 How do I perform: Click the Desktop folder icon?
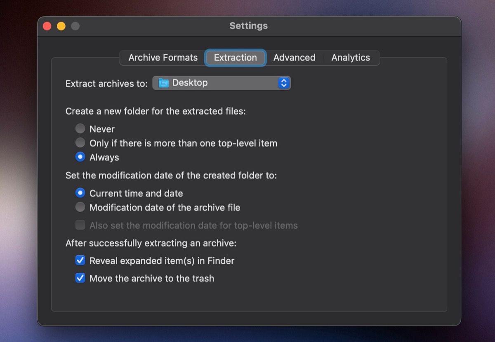click(164, 83)
